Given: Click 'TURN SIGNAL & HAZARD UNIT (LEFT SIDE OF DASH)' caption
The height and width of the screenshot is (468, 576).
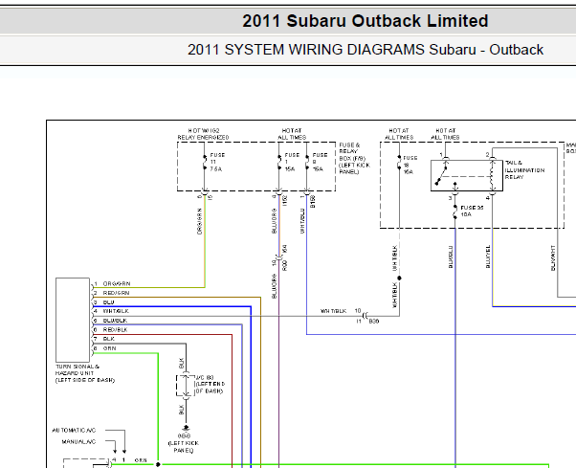Looking at the screenshot, I should tap(85, 373).
